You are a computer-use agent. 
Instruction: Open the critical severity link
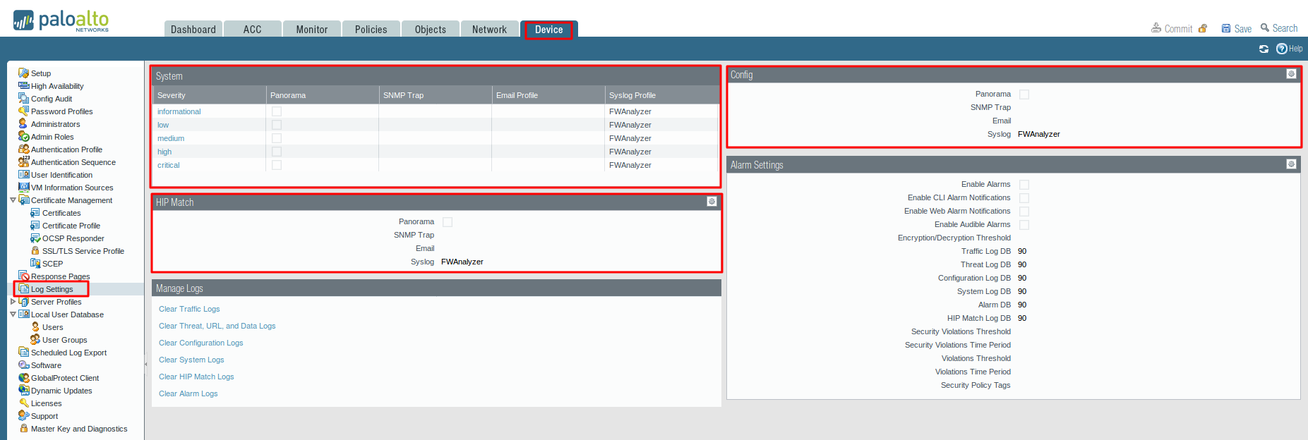[168, 165]
